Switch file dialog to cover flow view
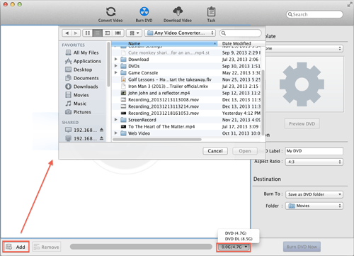 pos(118,33)
